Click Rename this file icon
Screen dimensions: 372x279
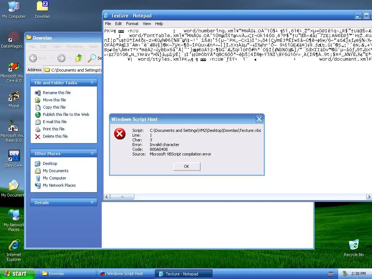coord(38,93)
